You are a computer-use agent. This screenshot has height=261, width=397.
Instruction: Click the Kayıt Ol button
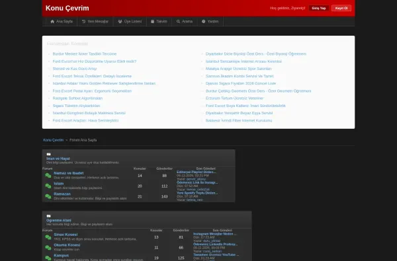(x=341, y=8)
